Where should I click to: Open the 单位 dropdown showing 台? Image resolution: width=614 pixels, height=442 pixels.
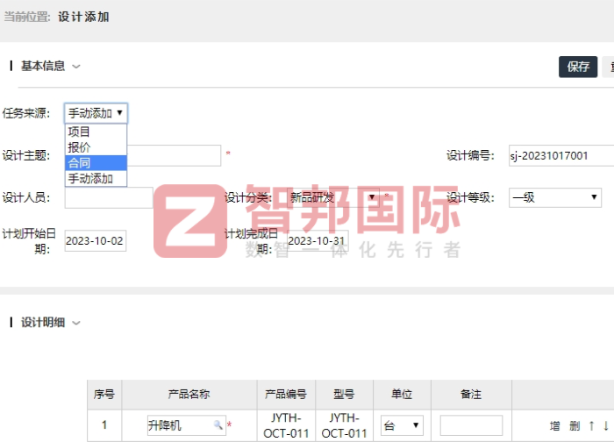click(x=403, y=425)
